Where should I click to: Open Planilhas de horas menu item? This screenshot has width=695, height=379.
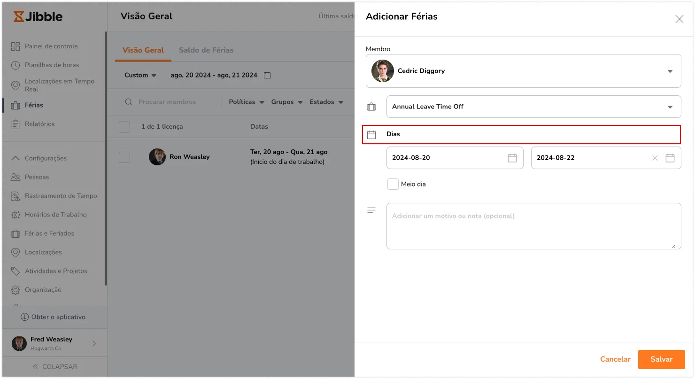(x=52, y=65)
